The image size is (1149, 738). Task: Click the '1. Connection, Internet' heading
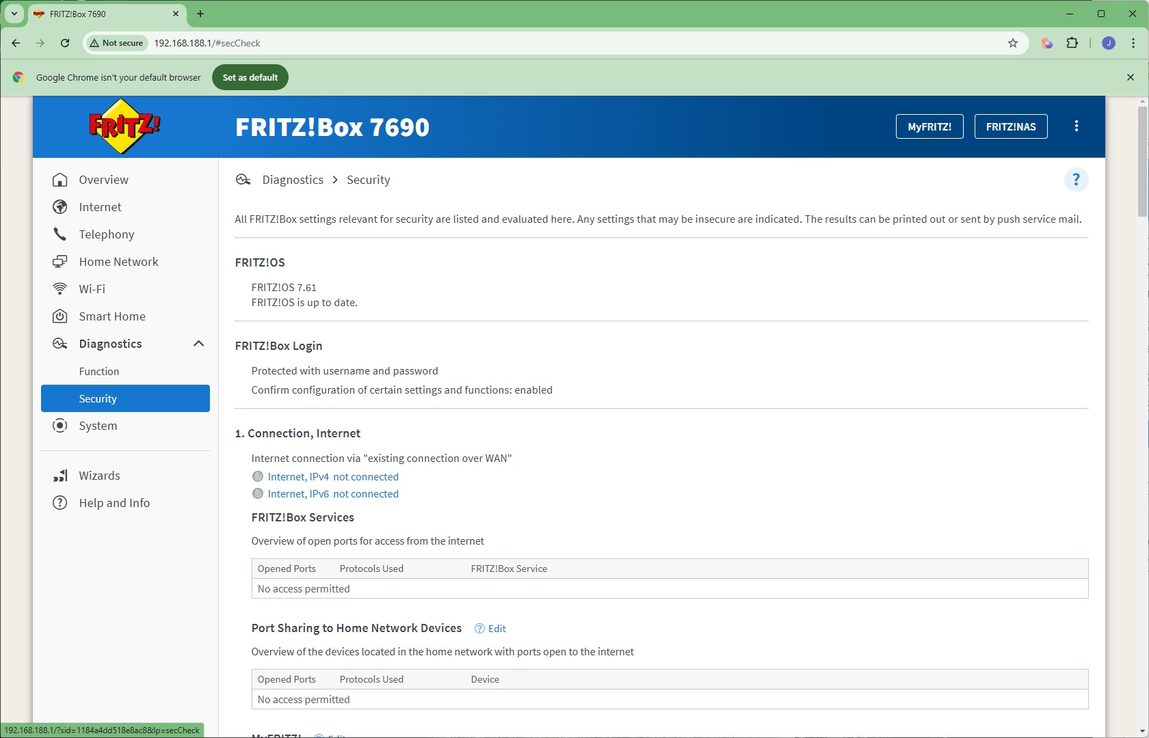298,433
